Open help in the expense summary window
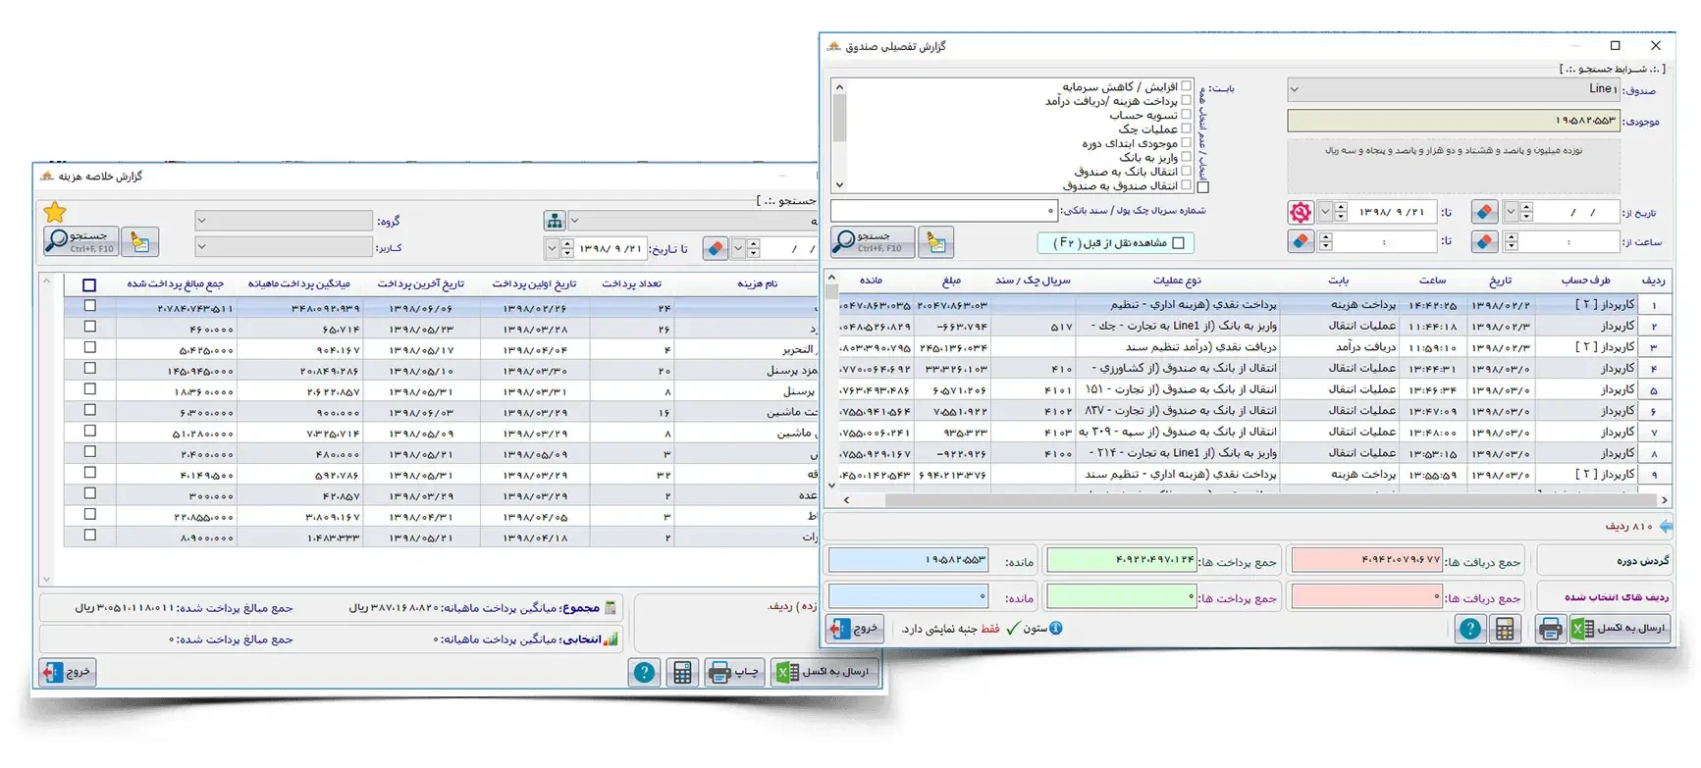The image size is (1701, 768). pyautogui.click(x=644, y=672)
